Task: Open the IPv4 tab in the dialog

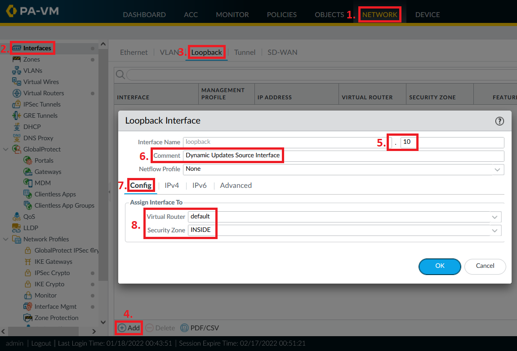Action: point(172,185)
